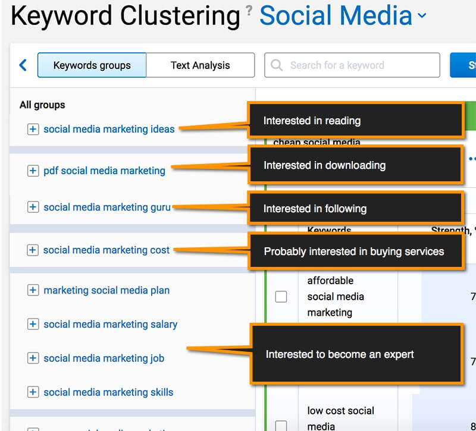Open the social media marketing salary link

(110, 325)
